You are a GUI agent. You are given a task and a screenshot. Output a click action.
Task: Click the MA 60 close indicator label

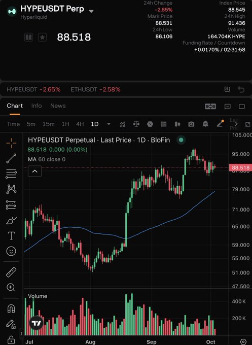tap(47, 159)
